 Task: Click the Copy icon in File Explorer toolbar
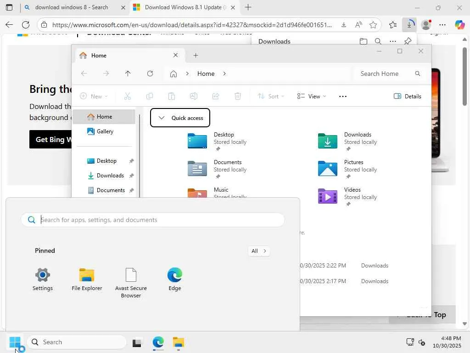(x=149, y=97)
